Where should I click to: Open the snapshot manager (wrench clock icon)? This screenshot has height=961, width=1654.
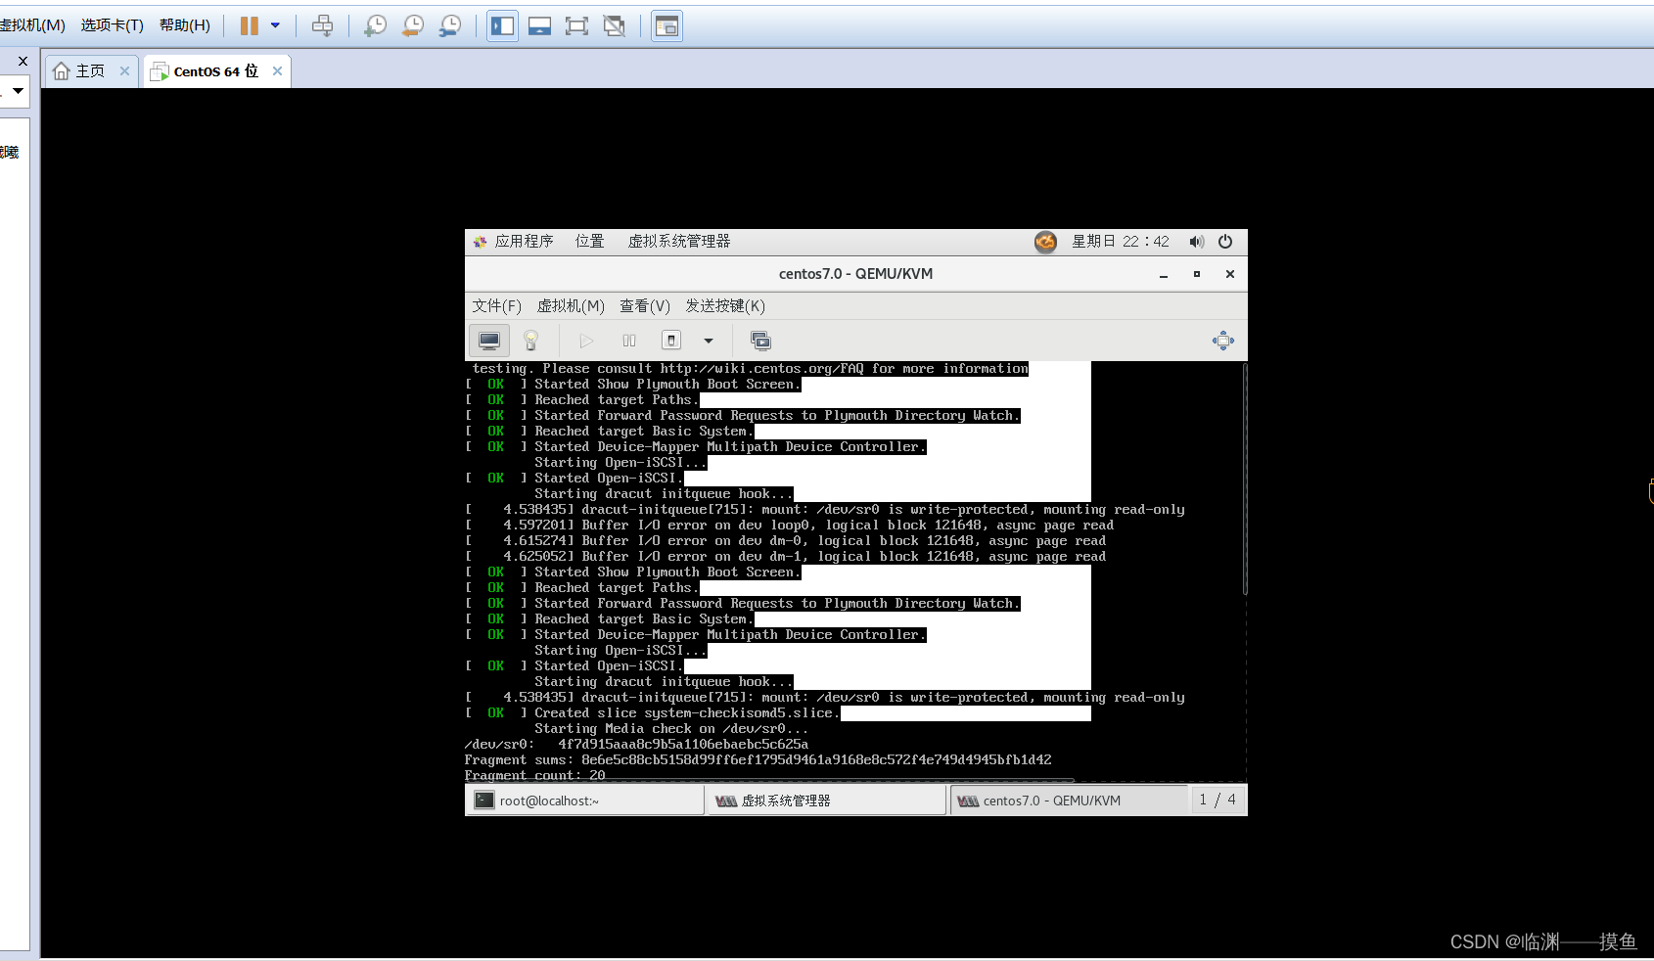[x=449, y=25]
